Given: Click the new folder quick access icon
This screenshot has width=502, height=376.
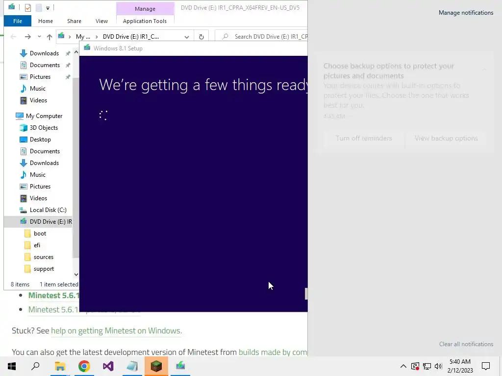Looking at the screenshot, I should (39, 7).
